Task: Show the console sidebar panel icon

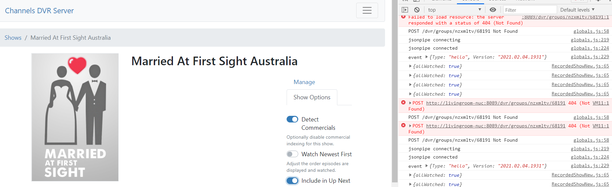Action: click(405, 10)
